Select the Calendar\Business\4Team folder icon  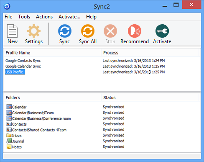(9, 113)
